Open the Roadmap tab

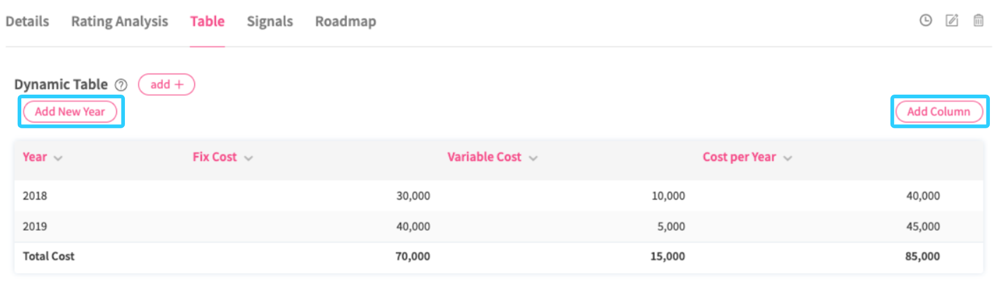(x=345, y=22)
